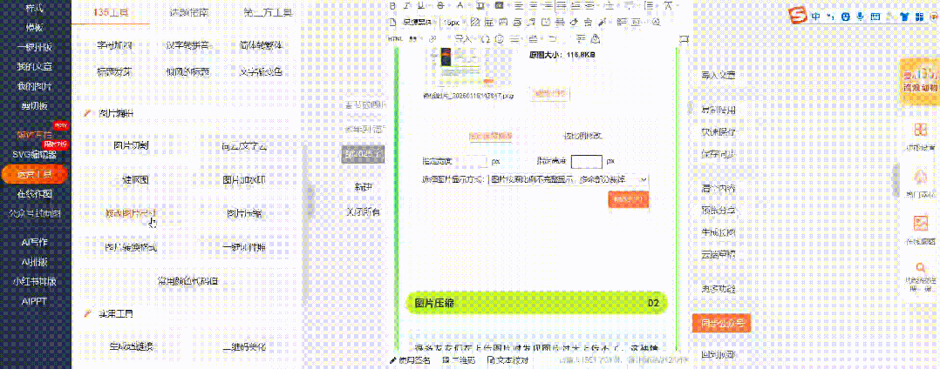Open 一键排版 in the left sidebar
The image size is (940, 369).
[x=36, y=48]
